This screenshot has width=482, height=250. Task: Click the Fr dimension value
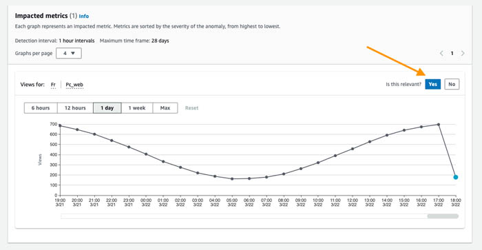(x=53, y=85)
